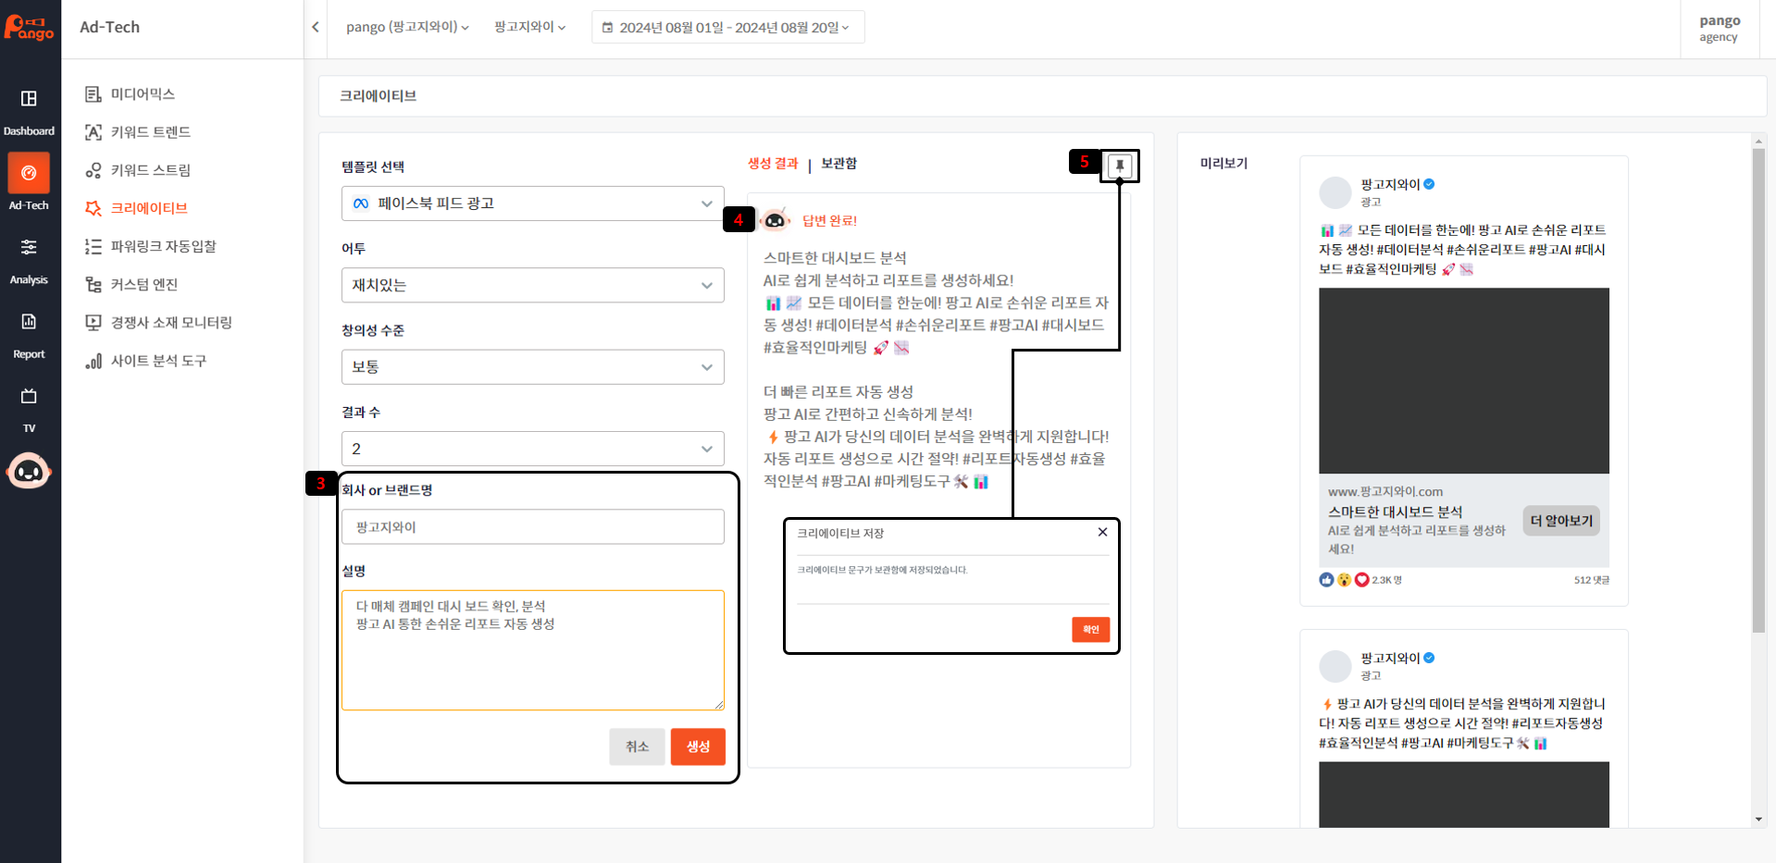1776x863 pixels.
Task: Click the 사이트 분석 도구 menu icon
Action: (93, 361)
